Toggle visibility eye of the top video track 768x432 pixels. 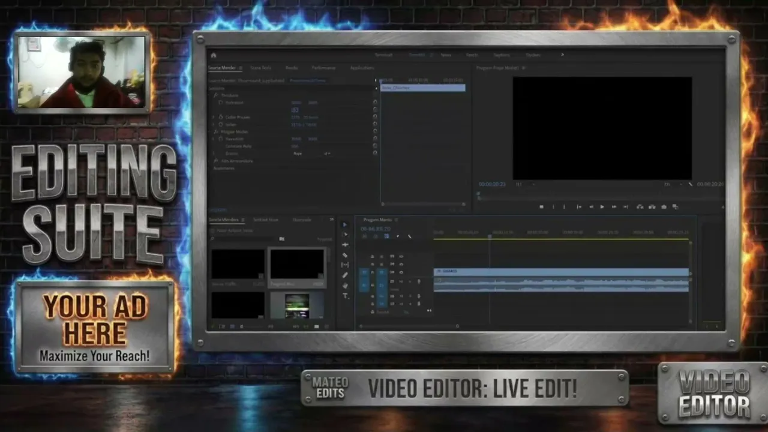point(401,257)
